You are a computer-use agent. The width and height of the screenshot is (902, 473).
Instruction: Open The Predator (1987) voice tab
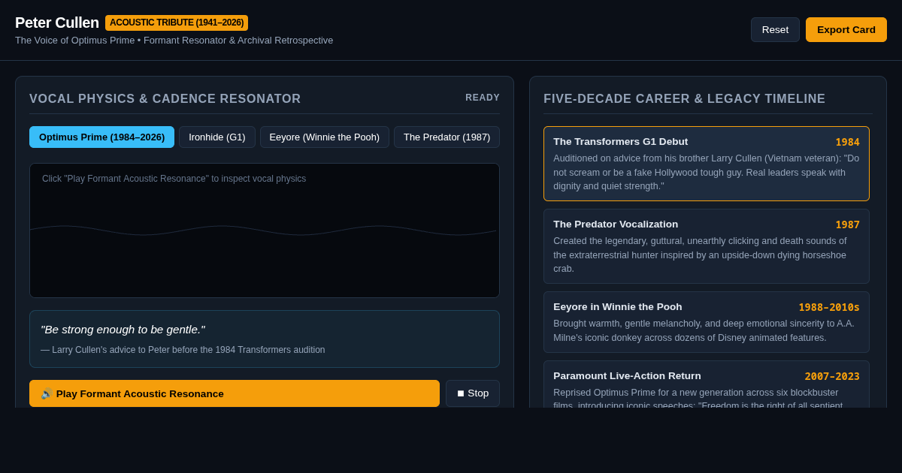447,137
